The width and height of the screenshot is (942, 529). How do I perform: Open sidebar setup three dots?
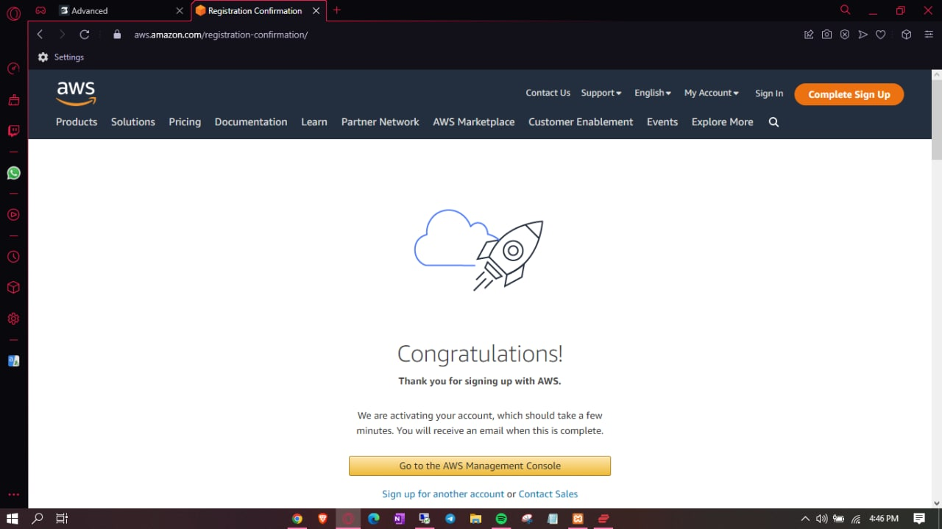(x=13, y=494)
